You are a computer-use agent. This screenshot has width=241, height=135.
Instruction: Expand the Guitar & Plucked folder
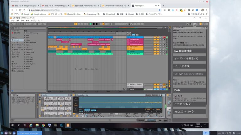coord(25,42)
